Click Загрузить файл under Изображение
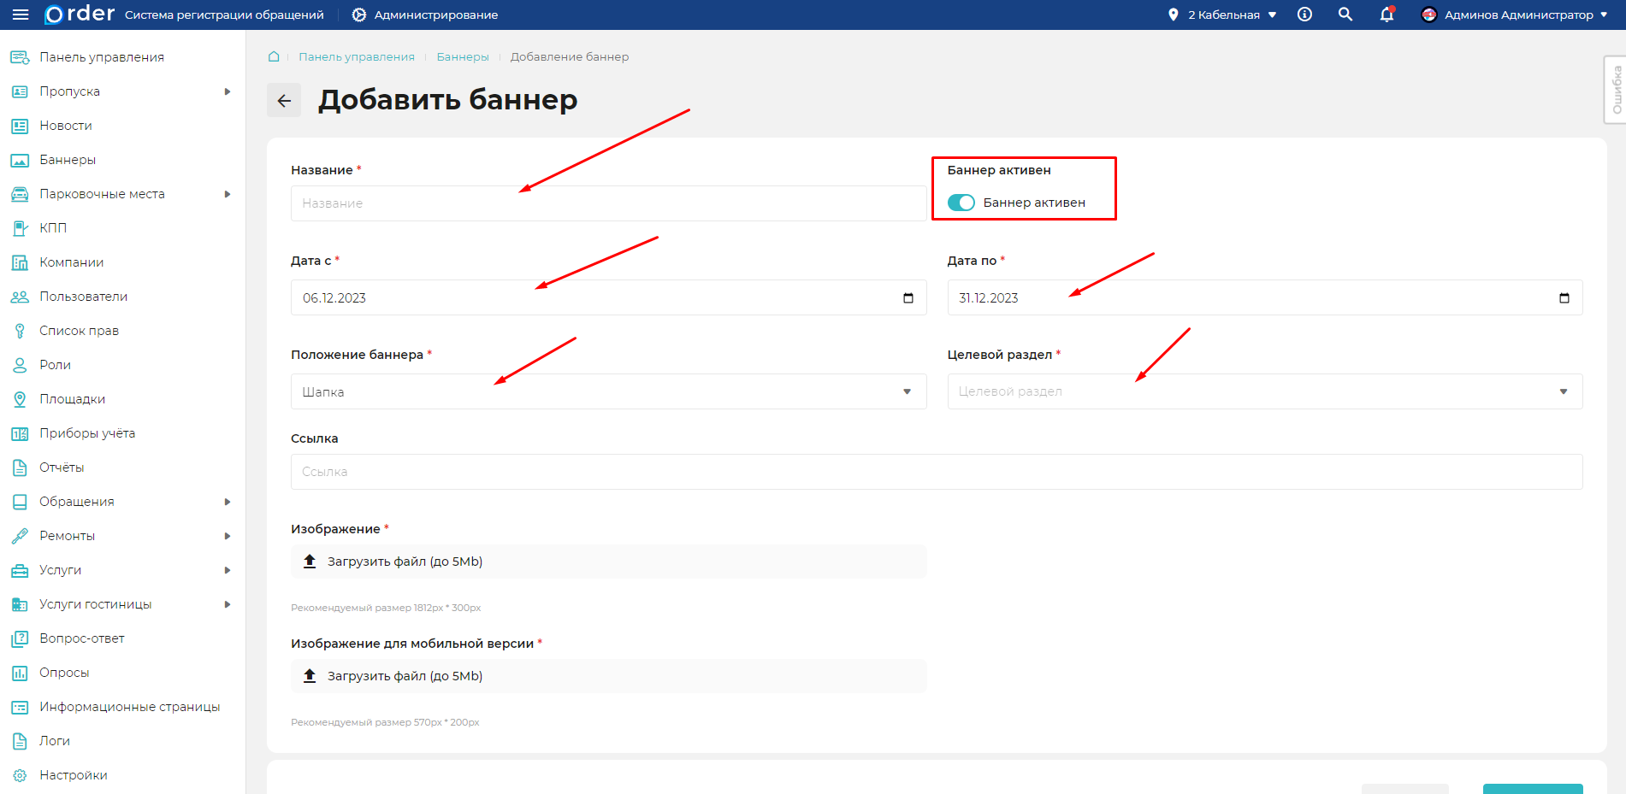This screenshot has height=794, width=1626. 405,562
